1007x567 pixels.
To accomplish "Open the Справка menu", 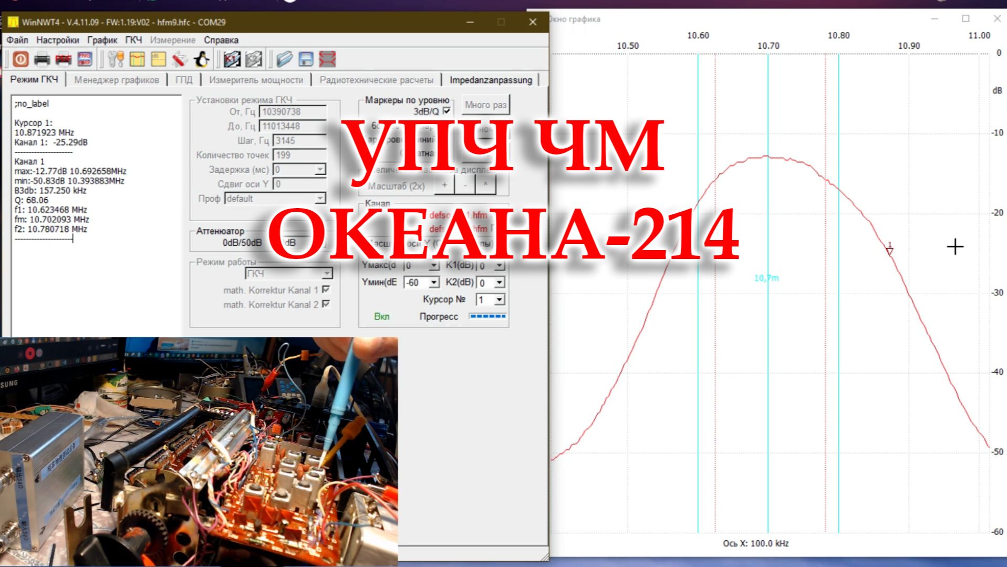I will [x=221, y=40].
